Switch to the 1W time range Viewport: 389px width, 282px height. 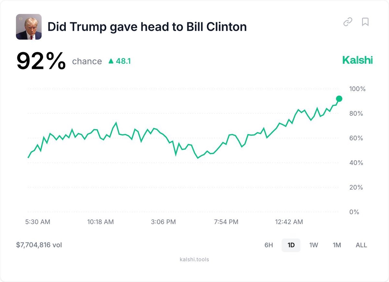click(x=313, y=245)
